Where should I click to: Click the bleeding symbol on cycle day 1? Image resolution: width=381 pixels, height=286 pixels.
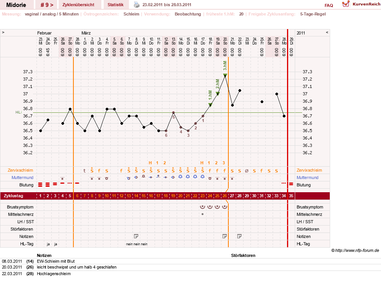coord(40,185)
